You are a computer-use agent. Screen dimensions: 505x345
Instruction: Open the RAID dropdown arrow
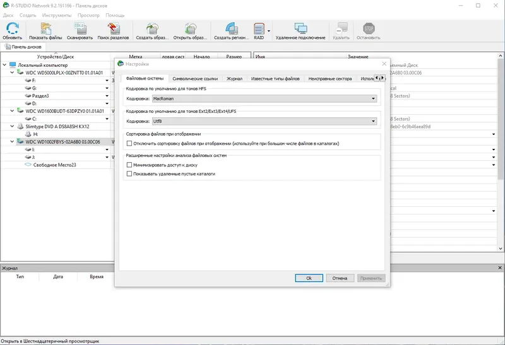click(x=269, y=31)
